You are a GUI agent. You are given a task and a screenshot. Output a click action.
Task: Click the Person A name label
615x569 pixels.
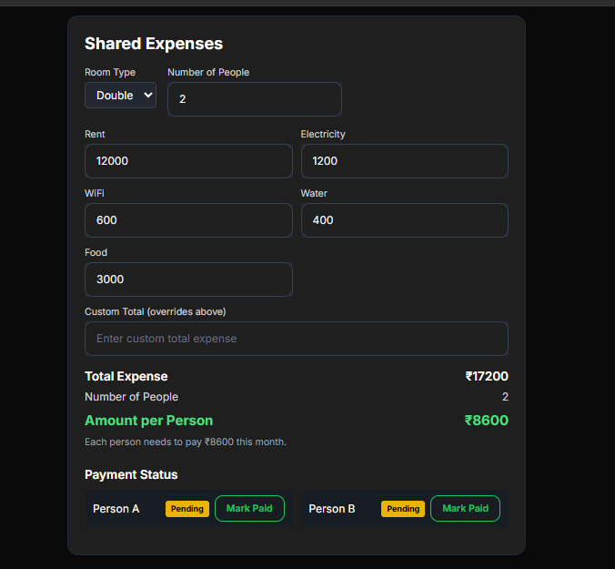coord(116,509)
